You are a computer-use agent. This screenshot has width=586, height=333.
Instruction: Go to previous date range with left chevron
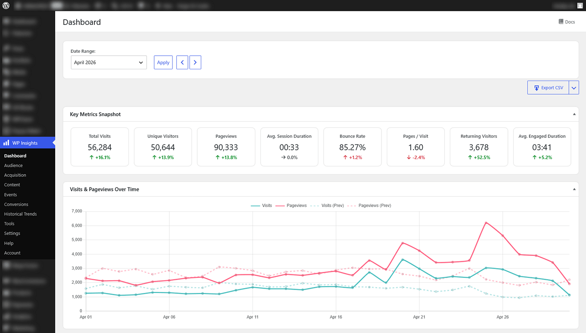click(182, 62)
